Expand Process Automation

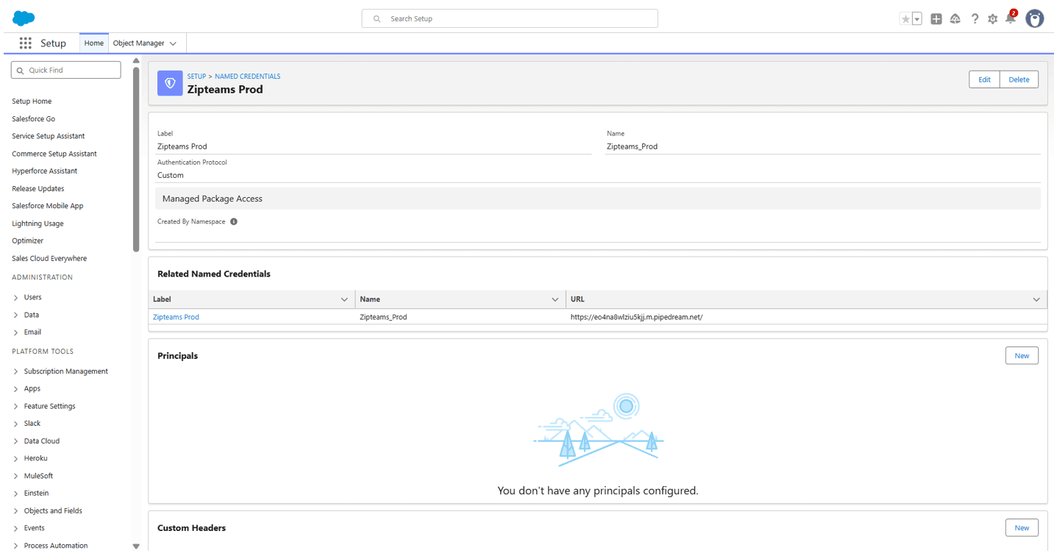click(16, 546)
